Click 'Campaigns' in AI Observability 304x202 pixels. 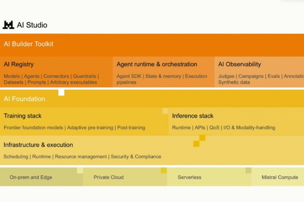coord(251,76)
